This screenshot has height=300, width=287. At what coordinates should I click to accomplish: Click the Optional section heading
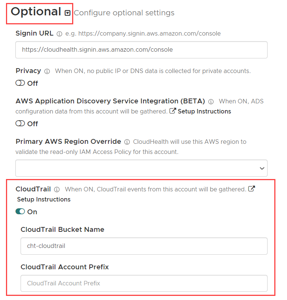[37, 12]
